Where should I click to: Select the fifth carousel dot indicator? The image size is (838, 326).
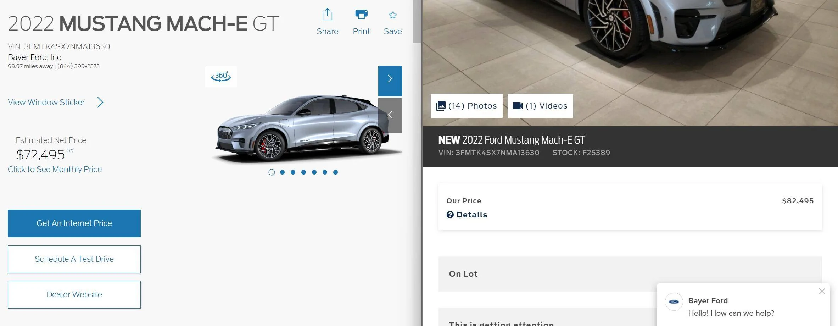tap(314, 172)
